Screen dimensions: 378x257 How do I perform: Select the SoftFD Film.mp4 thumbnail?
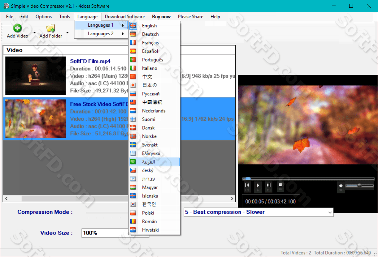36,76
